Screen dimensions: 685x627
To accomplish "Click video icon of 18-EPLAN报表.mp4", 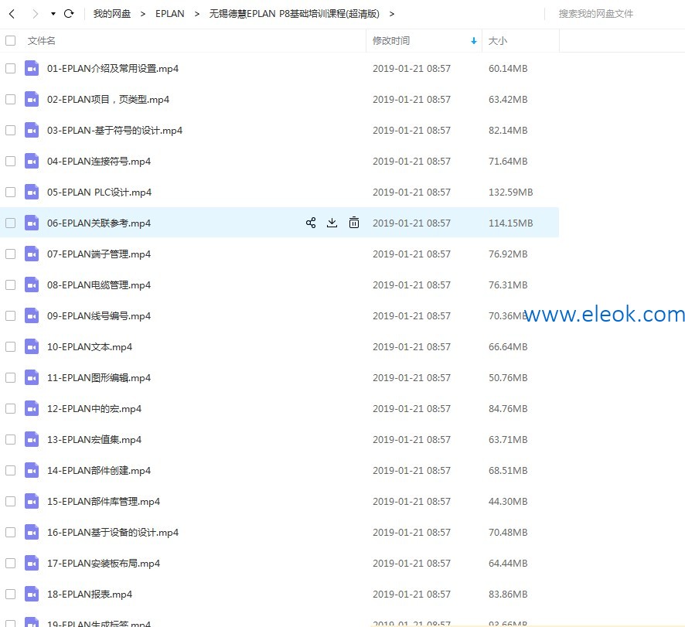I will point(32,595).
